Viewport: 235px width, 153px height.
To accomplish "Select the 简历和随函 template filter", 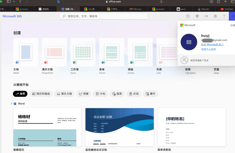I will pyautogui.click(x=41, y=94).
